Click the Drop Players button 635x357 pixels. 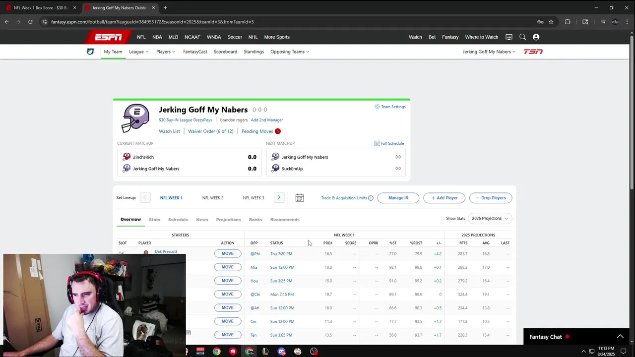pyautogui.click(x=491, y=198)
